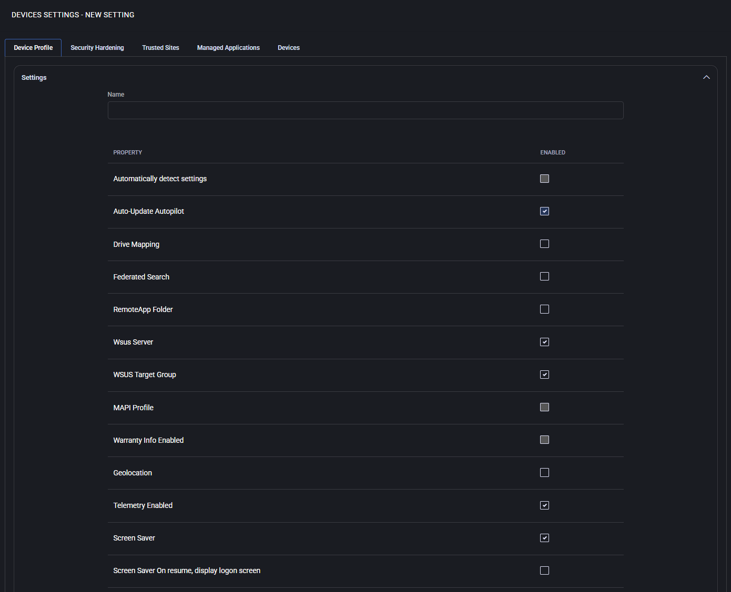
Task: Click the Name input field
Action: 365,110
